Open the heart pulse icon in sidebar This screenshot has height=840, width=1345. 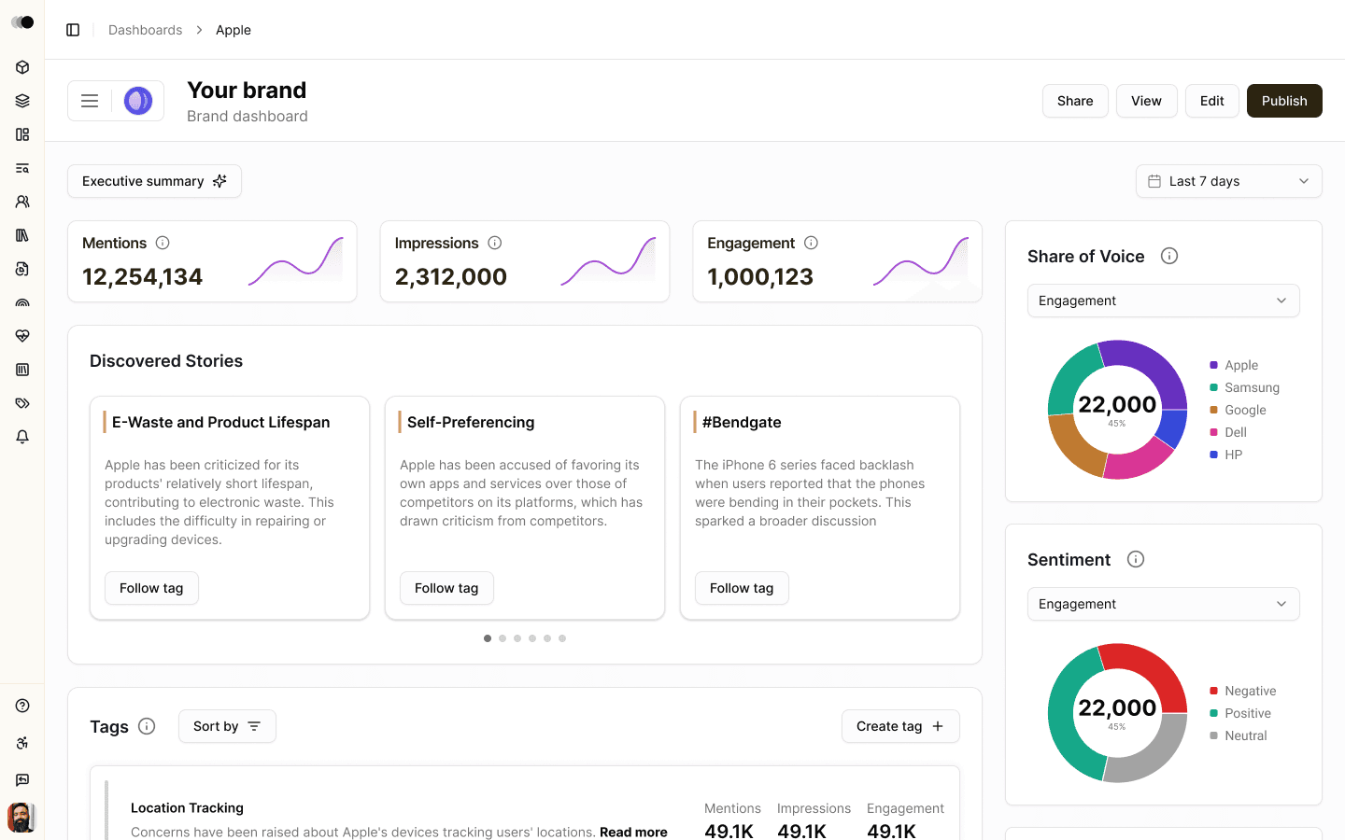[22, 336]
